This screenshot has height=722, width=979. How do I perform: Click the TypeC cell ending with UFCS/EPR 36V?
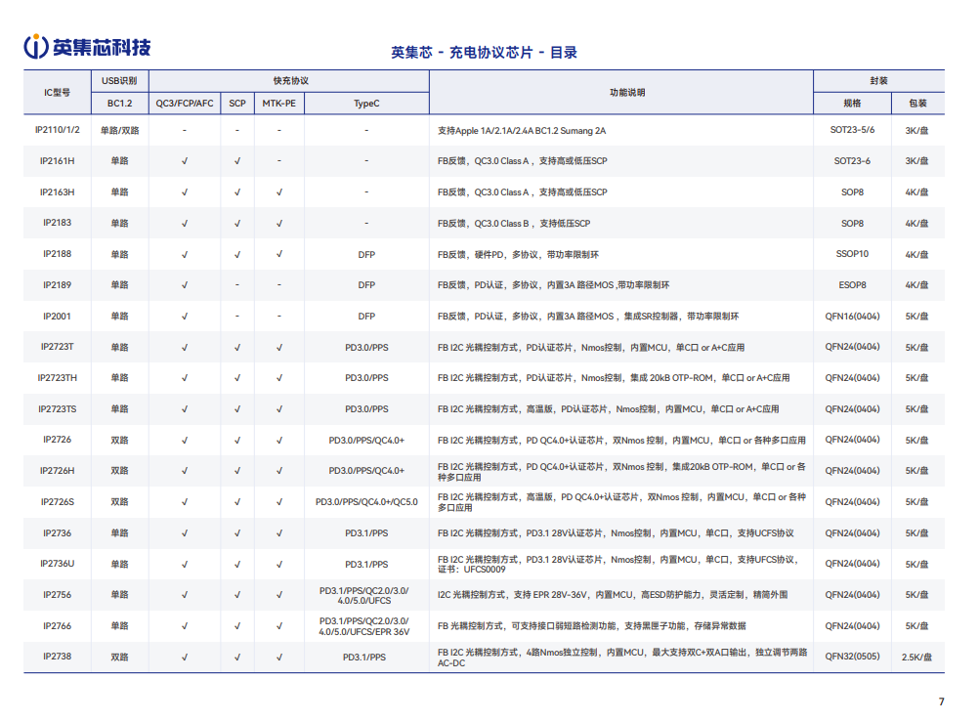coord(364,626)
